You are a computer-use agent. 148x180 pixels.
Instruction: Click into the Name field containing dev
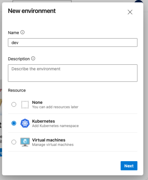(x=73, y=43)
